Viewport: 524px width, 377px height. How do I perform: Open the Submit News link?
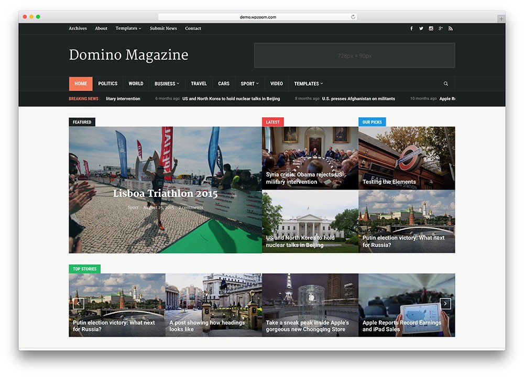point(163,28)
